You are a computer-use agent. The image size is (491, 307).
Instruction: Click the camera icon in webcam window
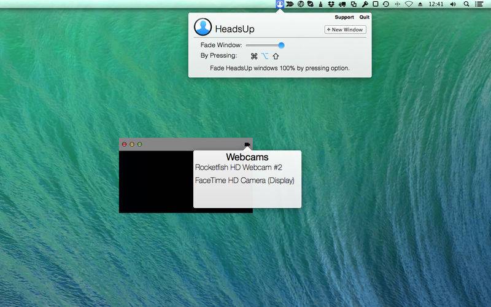pos(247,144)
